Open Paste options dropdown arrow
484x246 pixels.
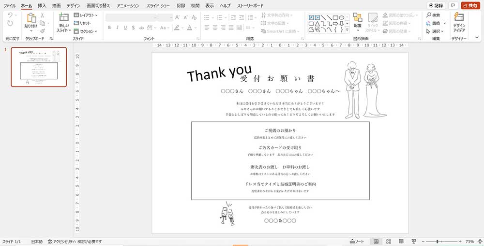coord(31,31)
